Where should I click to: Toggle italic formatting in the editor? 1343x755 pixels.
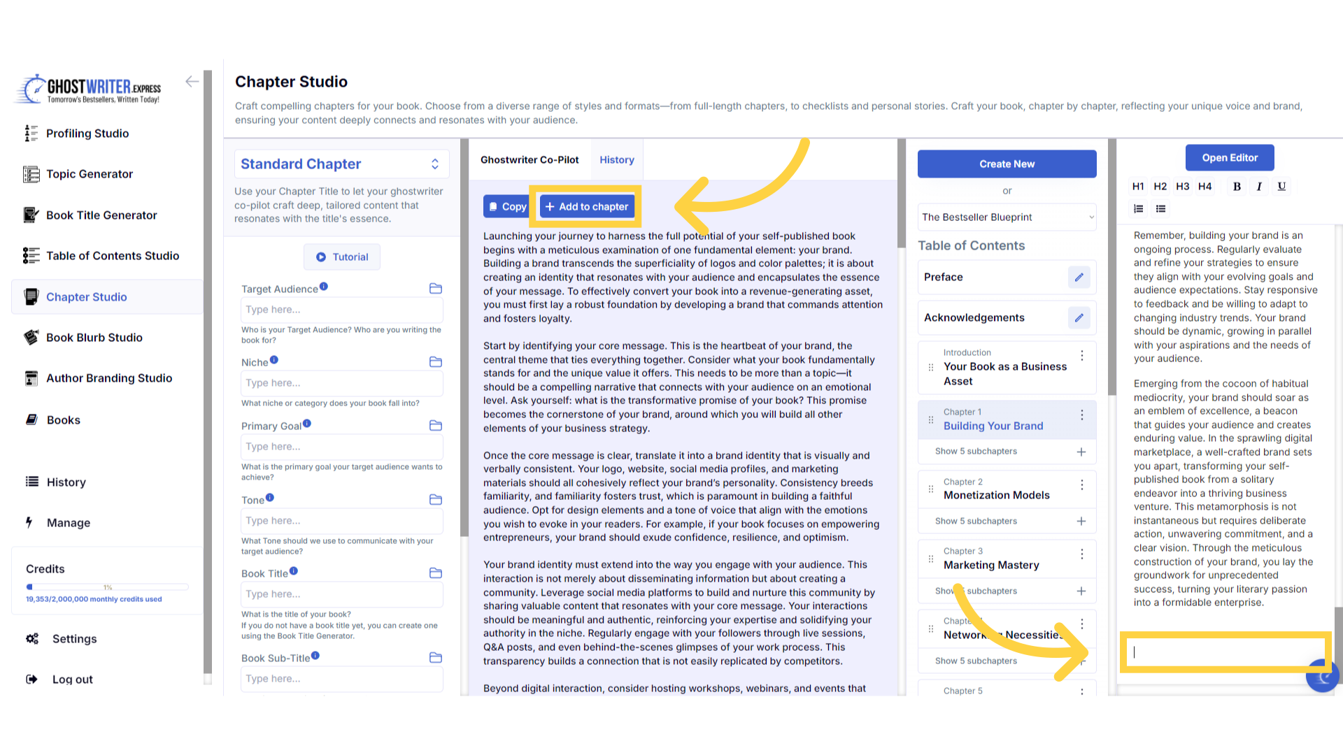coord(1259,187)
